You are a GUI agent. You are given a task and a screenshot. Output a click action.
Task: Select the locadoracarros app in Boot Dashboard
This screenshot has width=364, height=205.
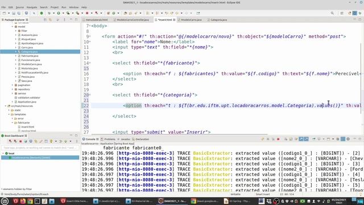[x=40, y=158]
